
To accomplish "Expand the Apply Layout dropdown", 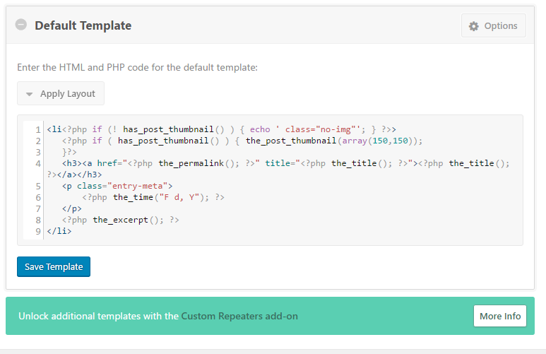I will 61,93.
